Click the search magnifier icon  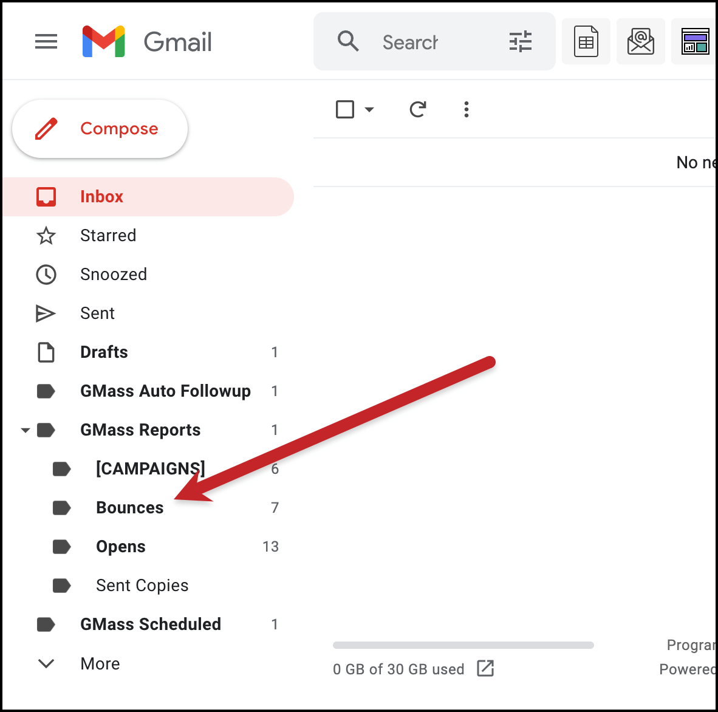pyautogui.click(x=348, y=41)
